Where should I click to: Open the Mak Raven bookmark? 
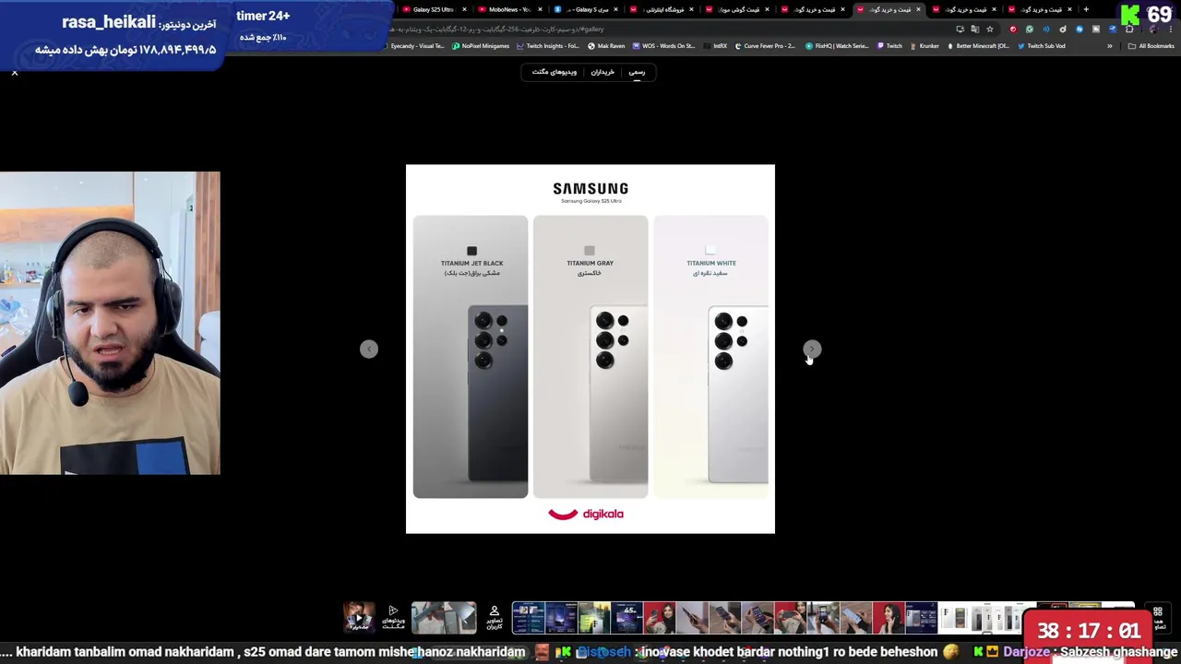click(x=606, y=46)
